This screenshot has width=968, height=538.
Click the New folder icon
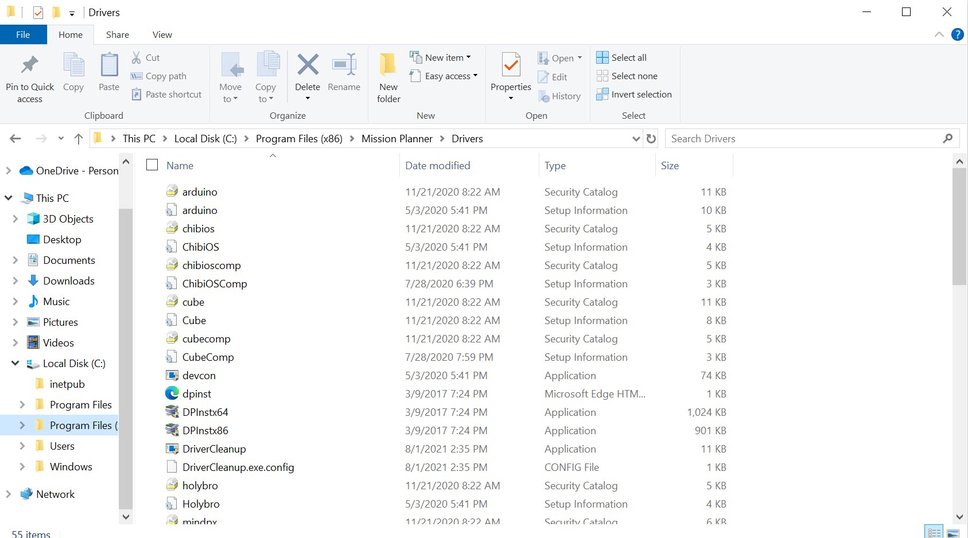pyautogui.click(x=388, y=64)
